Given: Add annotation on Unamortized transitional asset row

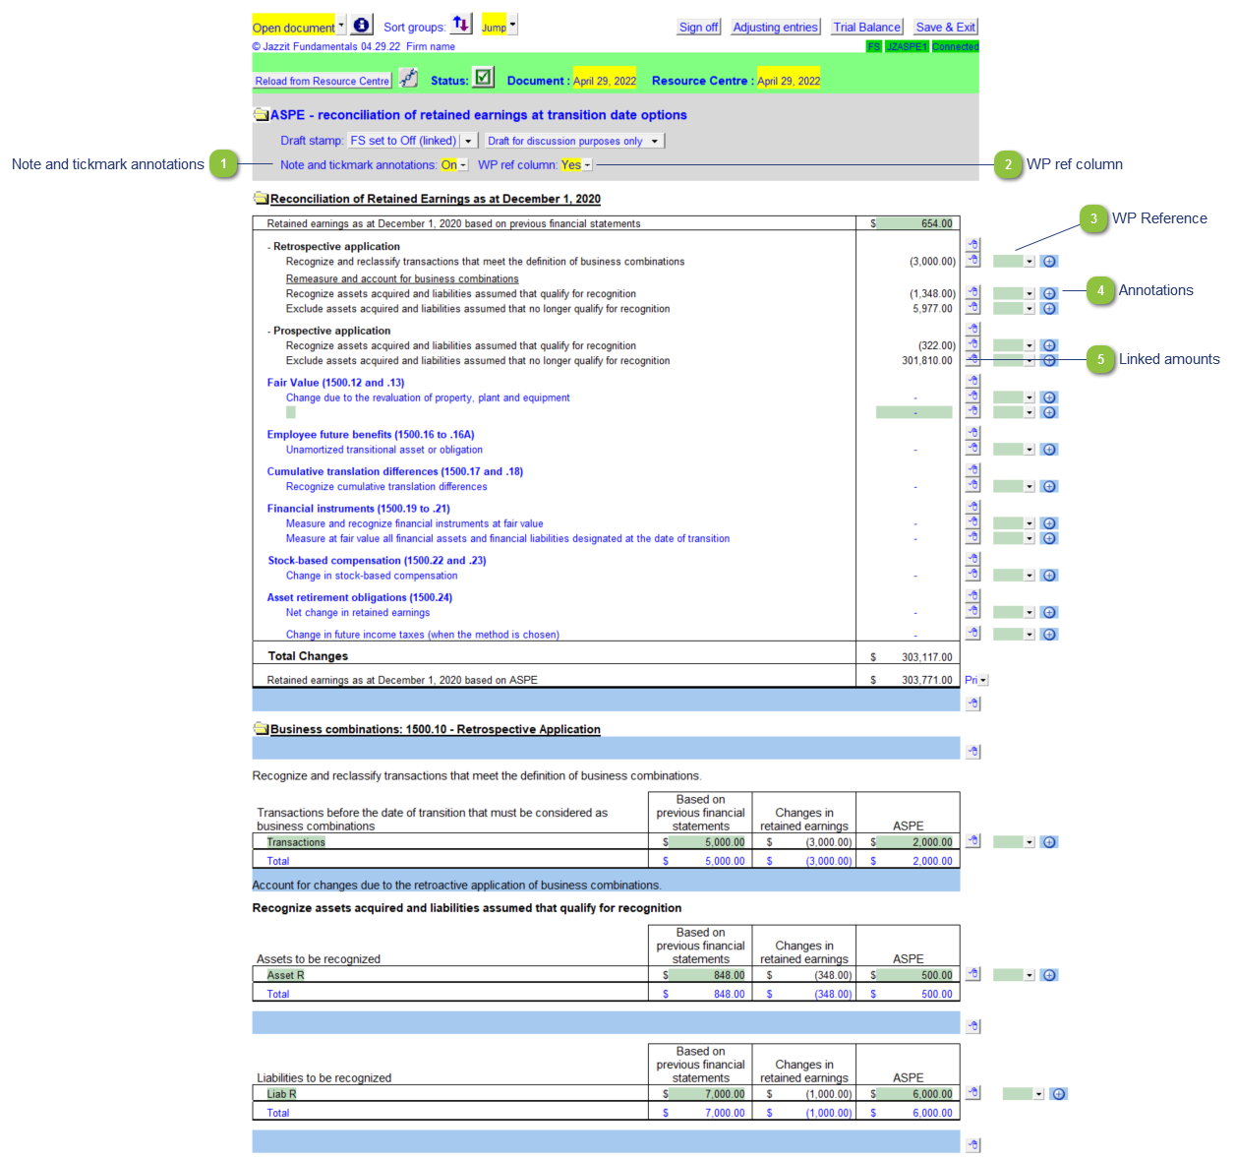Looking at the screenshot, I should point(1049,450).
